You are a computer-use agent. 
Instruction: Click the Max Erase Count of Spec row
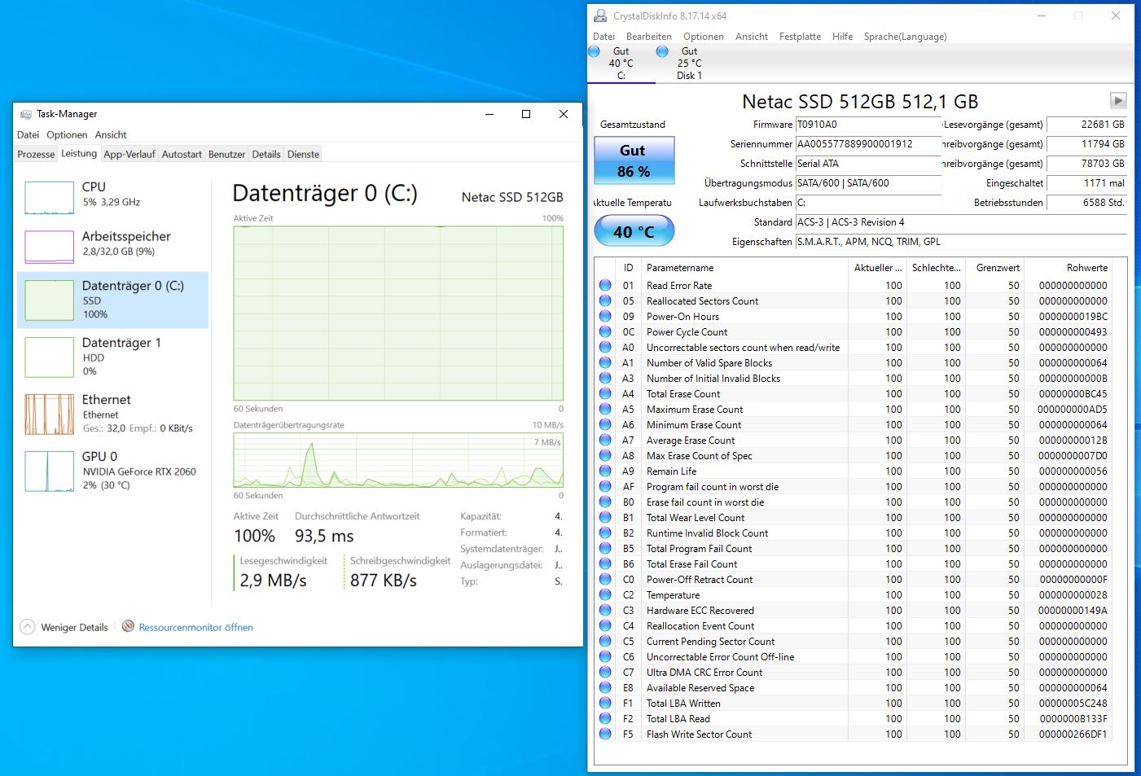[x=853, y=455]
